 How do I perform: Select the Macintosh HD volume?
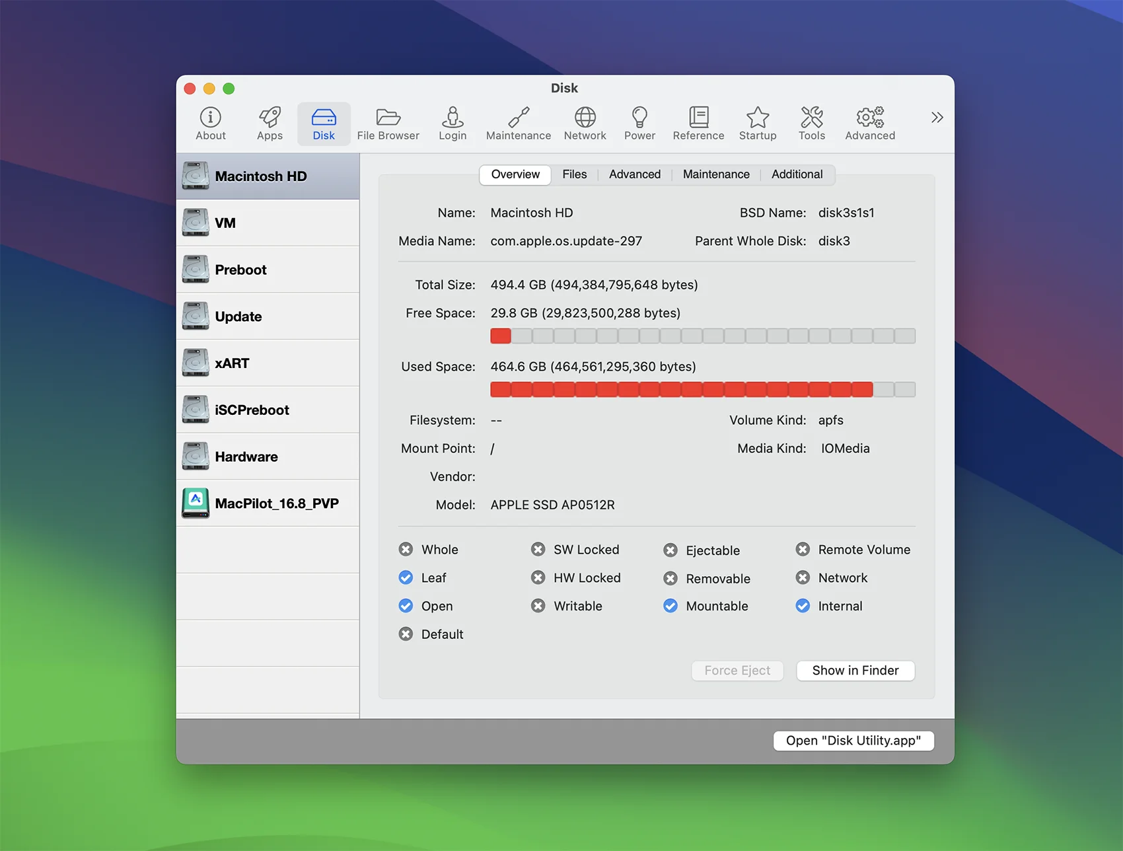pyautogui.click(x=268, y=176)
